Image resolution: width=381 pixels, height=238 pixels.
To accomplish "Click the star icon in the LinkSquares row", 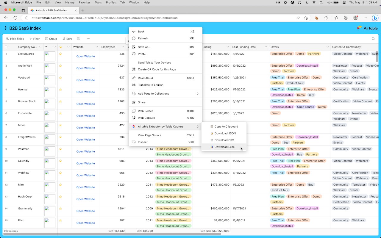I will [60, 54].
